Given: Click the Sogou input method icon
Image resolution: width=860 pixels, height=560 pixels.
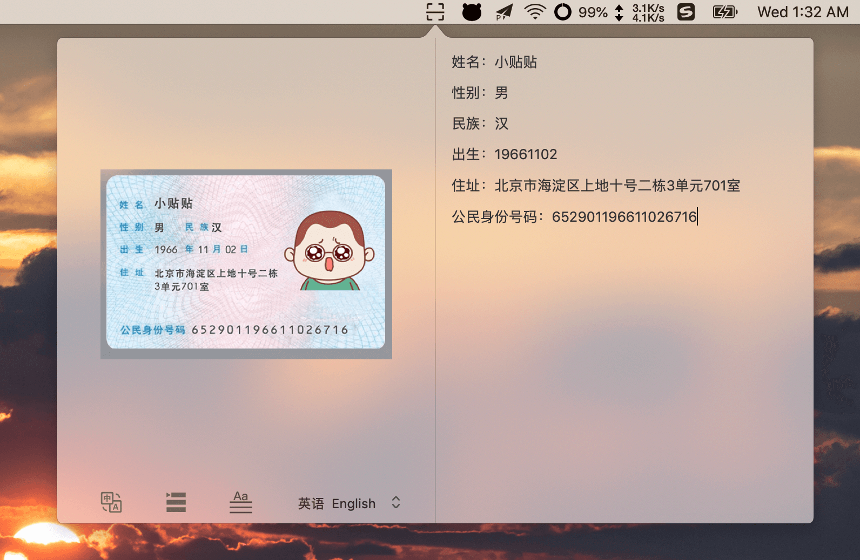Looking at the screenshot, I should pyautogui.click(x=686, y=12).
